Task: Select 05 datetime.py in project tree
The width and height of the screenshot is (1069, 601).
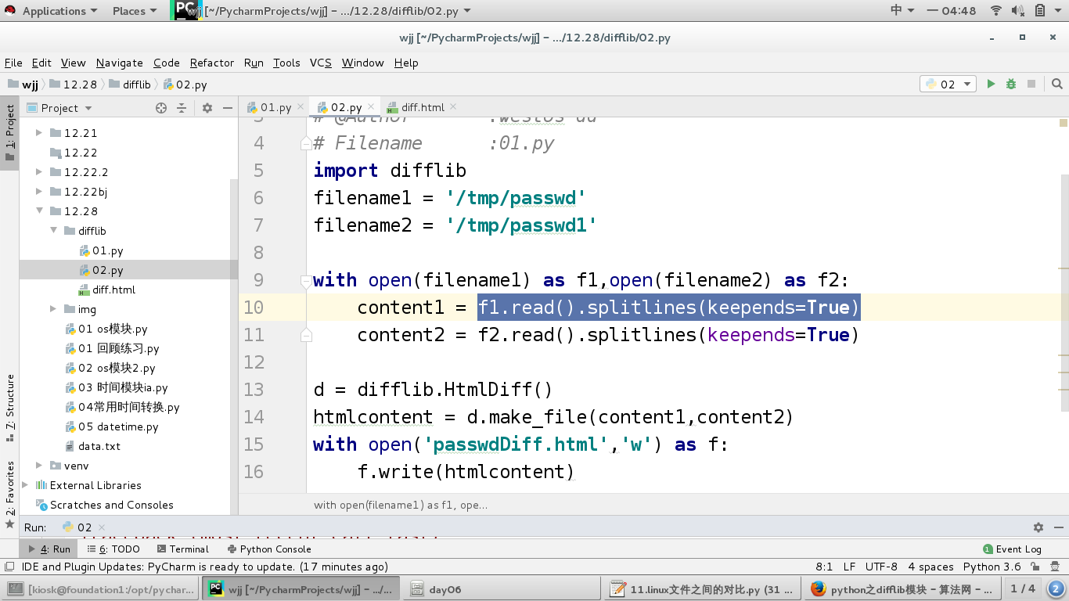Action: (118, 426)
